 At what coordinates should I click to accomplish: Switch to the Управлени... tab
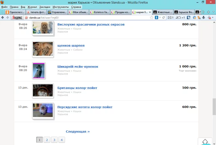(x=57, y=12)
